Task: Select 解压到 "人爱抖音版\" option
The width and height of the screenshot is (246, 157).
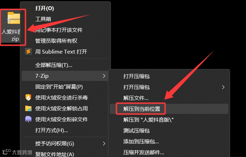Action: pos(148,120)
